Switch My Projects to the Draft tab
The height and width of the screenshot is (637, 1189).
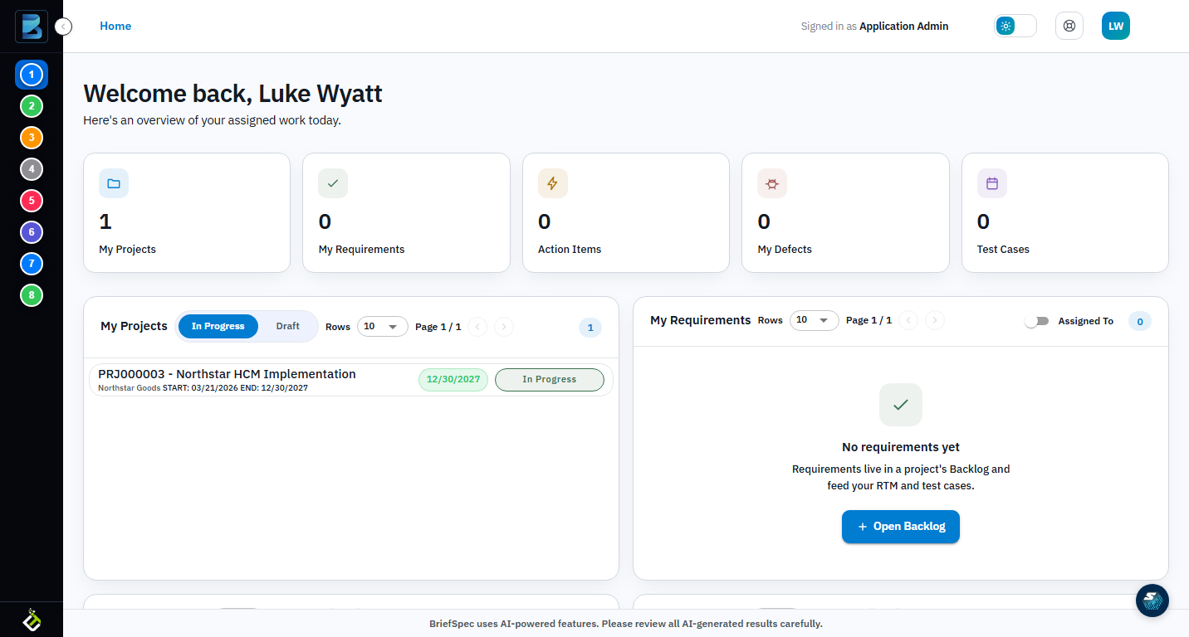(288, 326)
